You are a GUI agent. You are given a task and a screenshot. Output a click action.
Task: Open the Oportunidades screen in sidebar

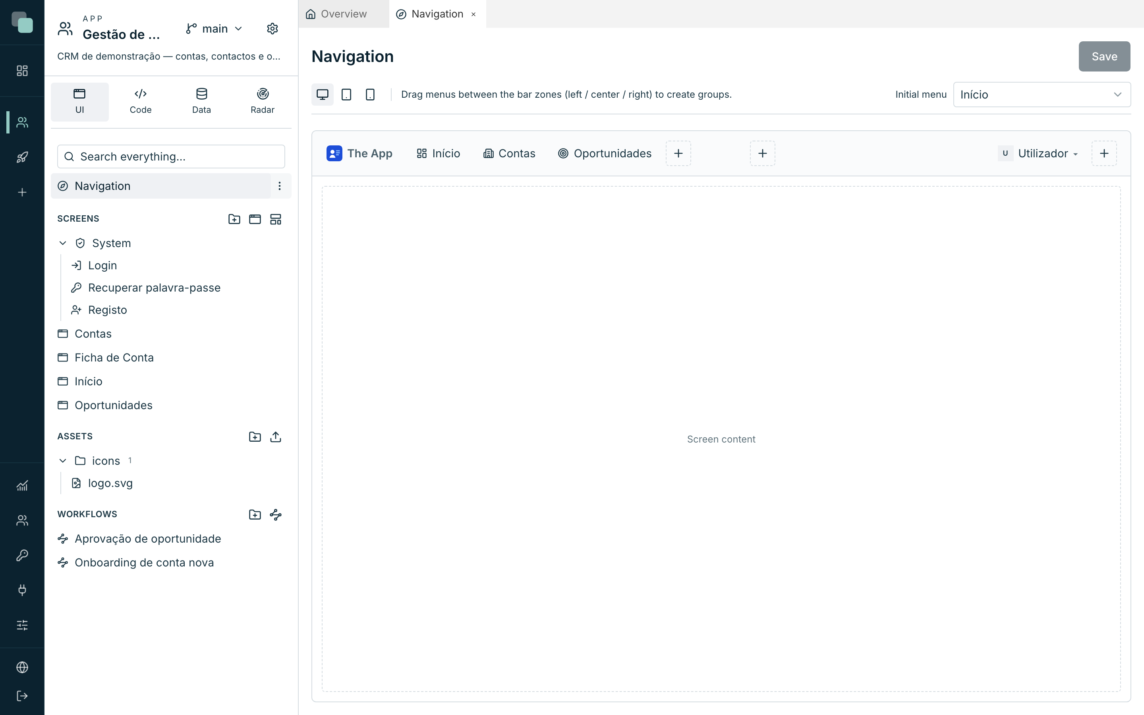pyautogui.click(x=105, y=405)
